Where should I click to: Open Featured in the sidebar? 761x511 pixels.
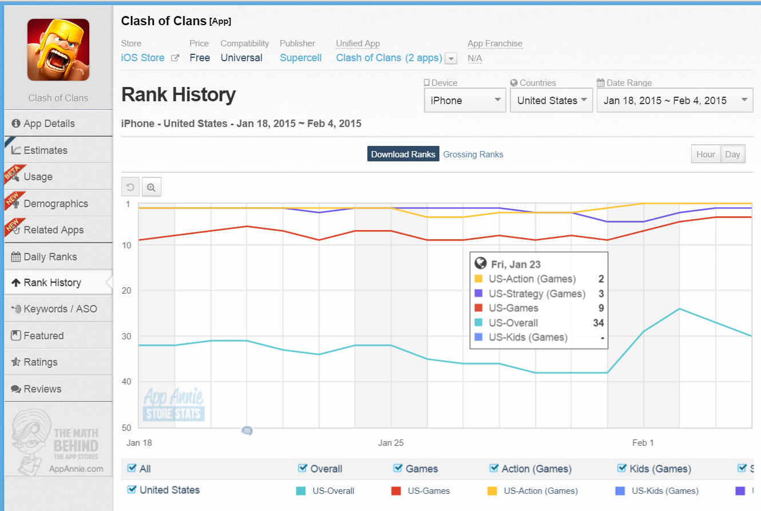(x=58, y=335)
